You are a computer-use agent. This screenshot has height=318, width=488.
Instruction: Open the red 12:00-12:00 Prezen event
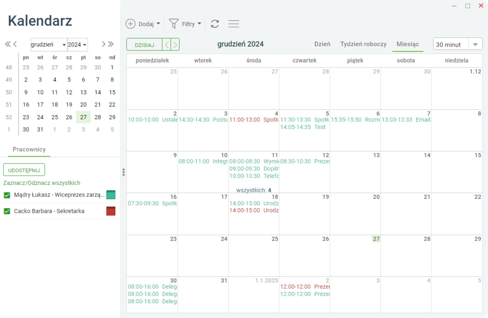pyautogui.click(x=305, y=286)
